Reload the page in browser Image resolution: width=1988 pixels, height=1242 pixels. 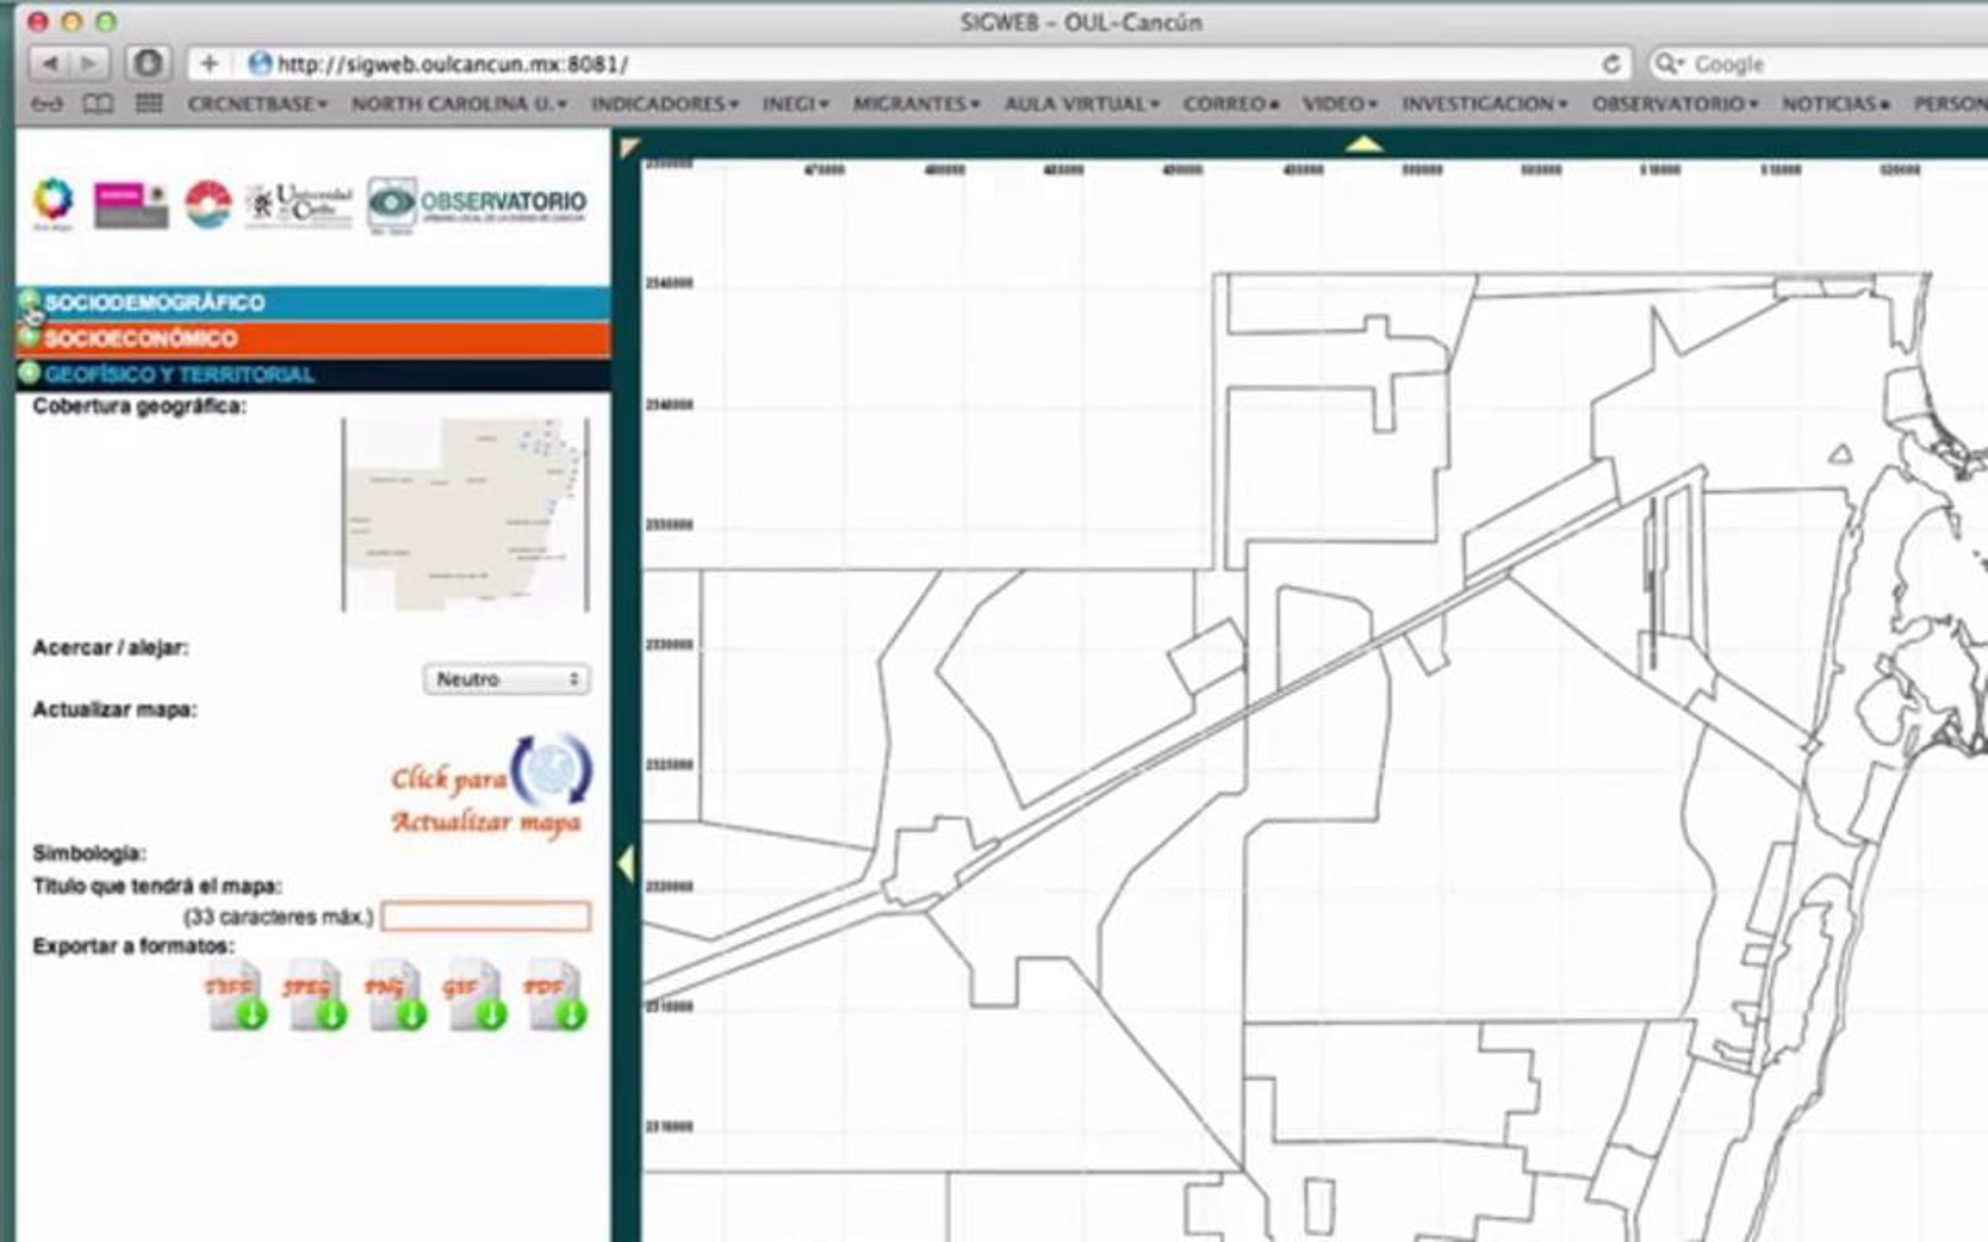coord(1611,64)
